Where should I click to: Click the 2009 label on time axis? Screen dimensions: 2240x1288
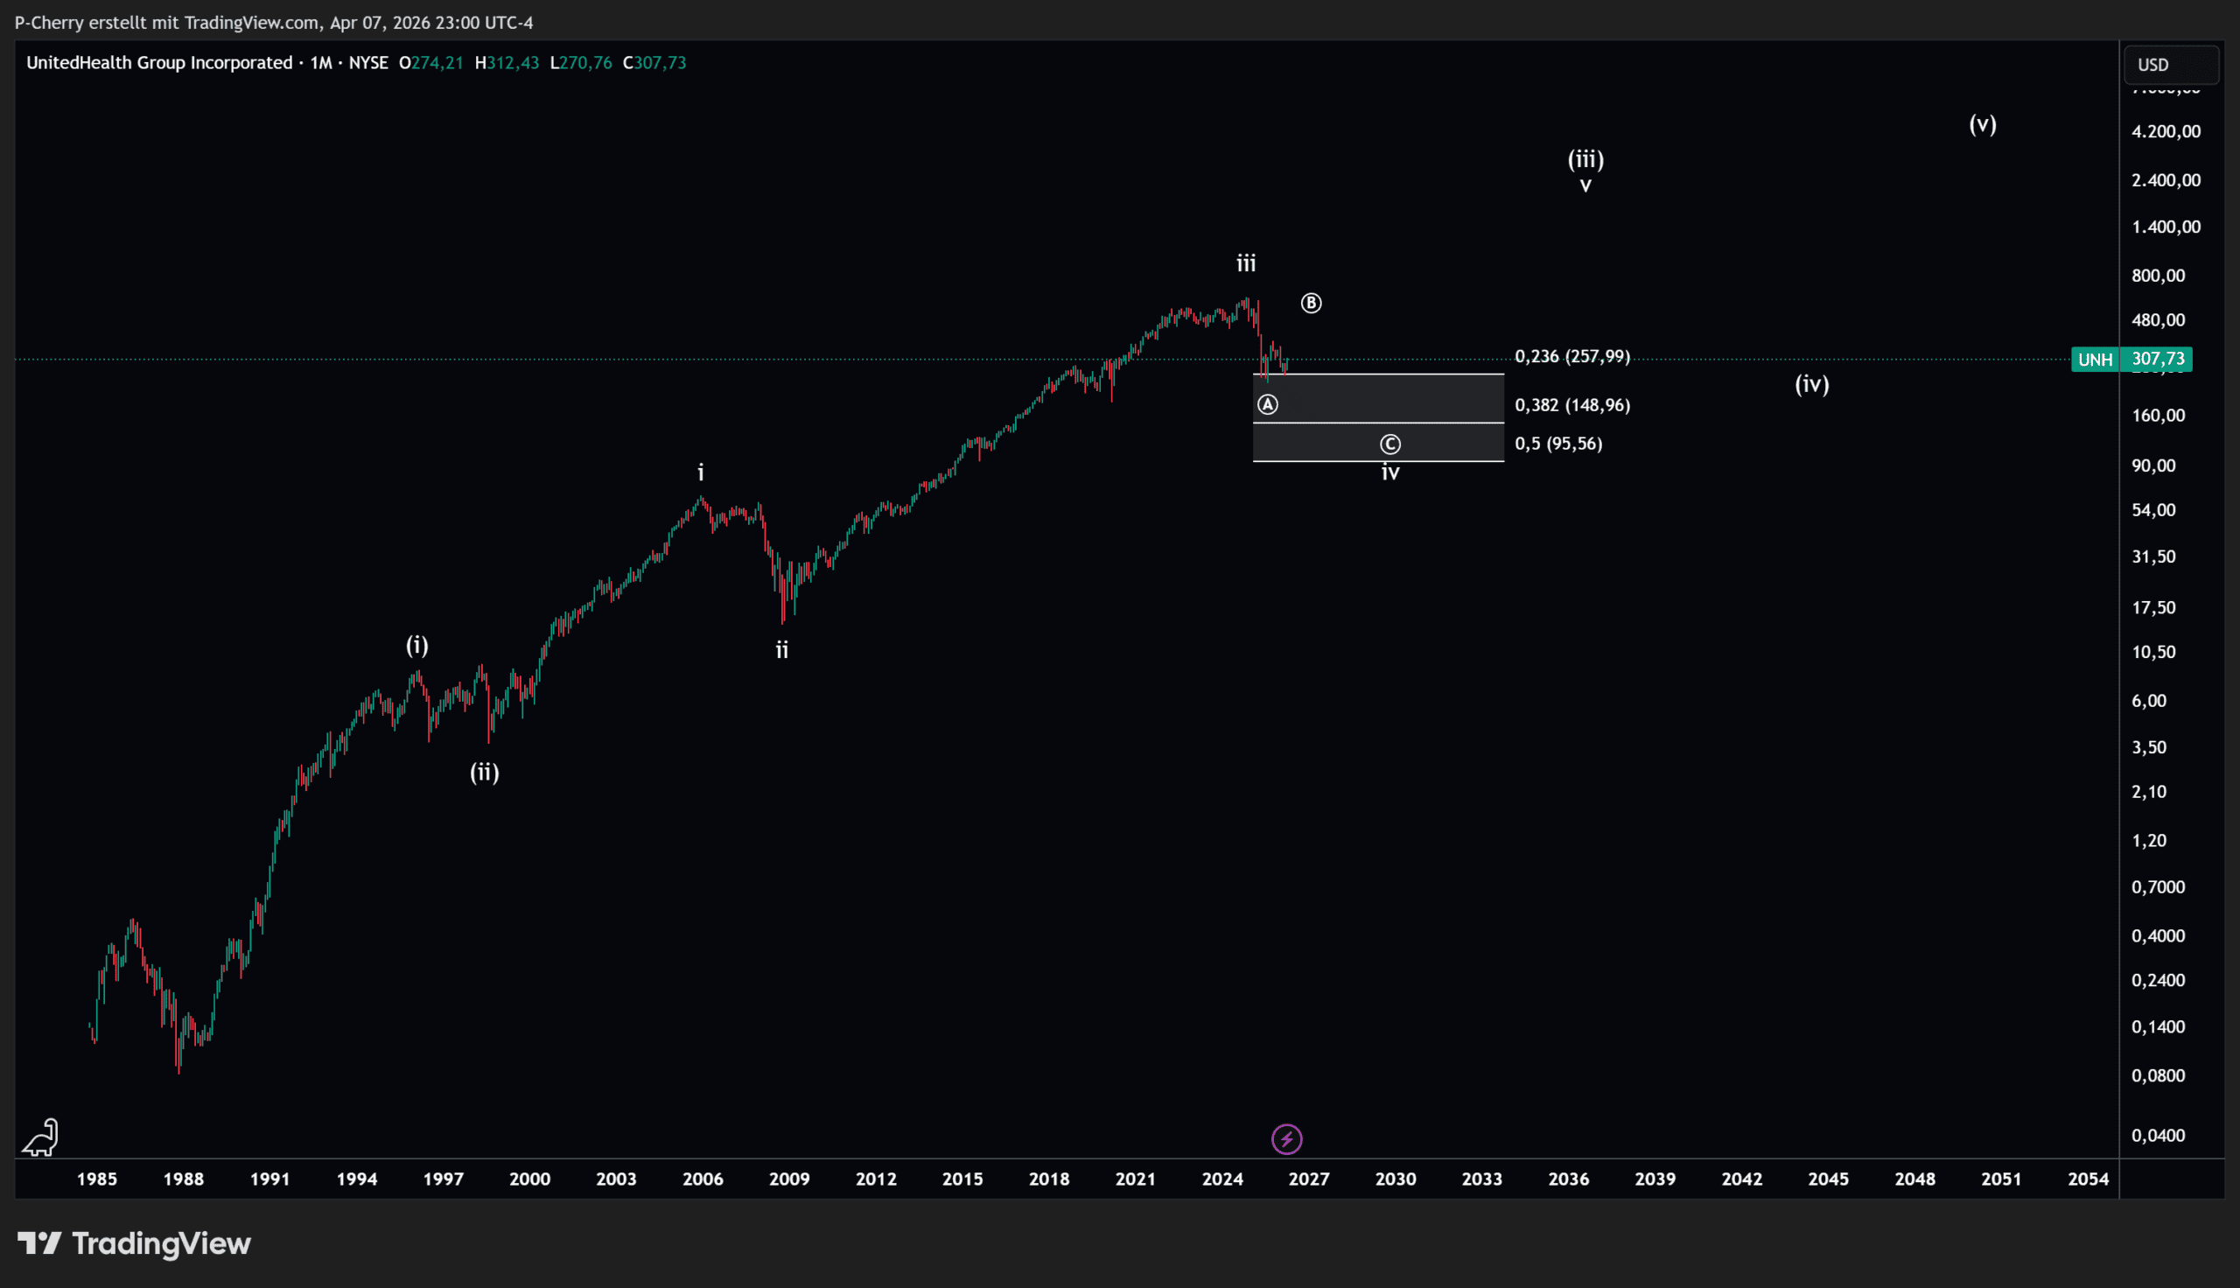pyautogui.click(x=789, y=1179)
